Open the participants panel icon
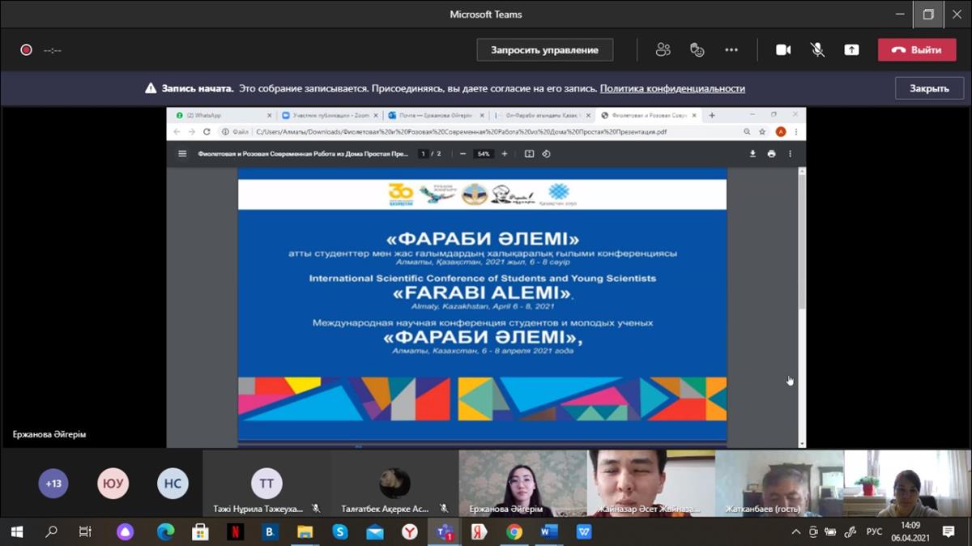Viewport: 972px width, 546px height. (x=663, y=49)
